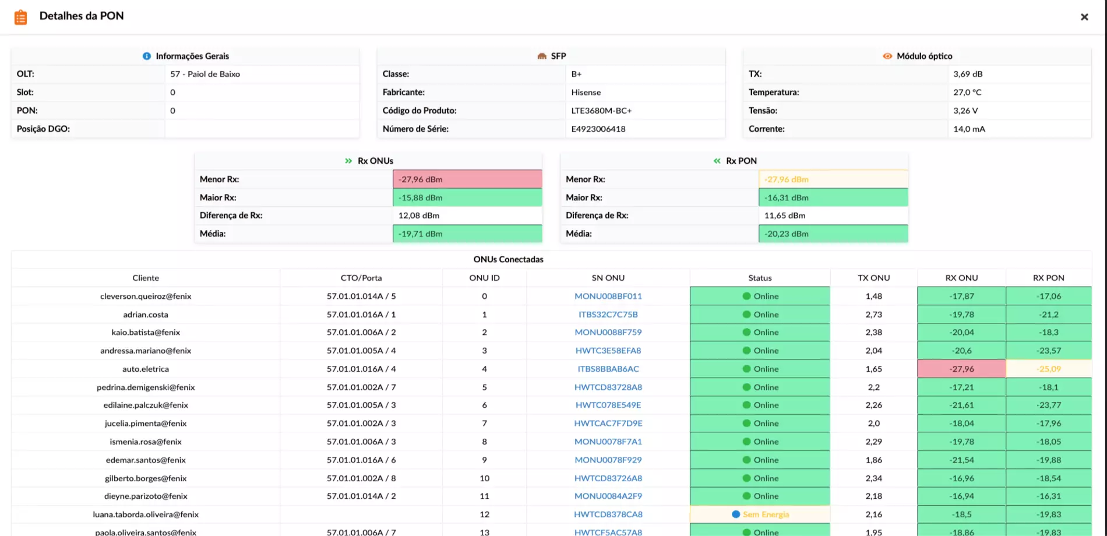Open ONU serial link MONU0084A2F9
This screenshot has width=1107, height=536.
pos(608,496)
